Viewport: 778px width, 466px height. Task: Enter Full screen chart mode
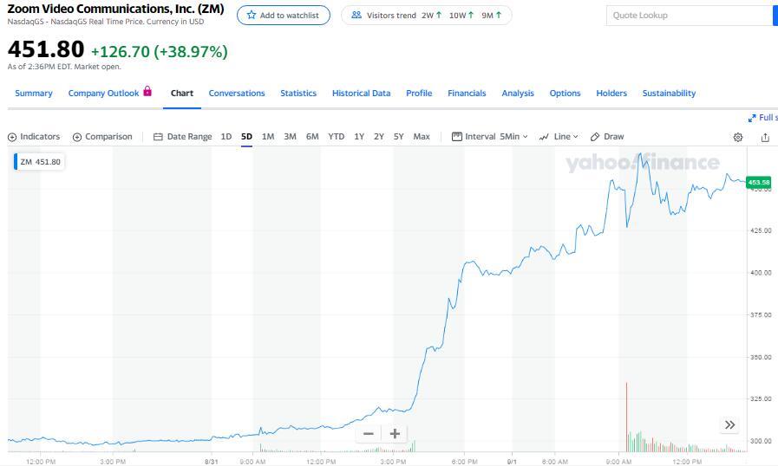pyautogui.click(x=763, y=118)
